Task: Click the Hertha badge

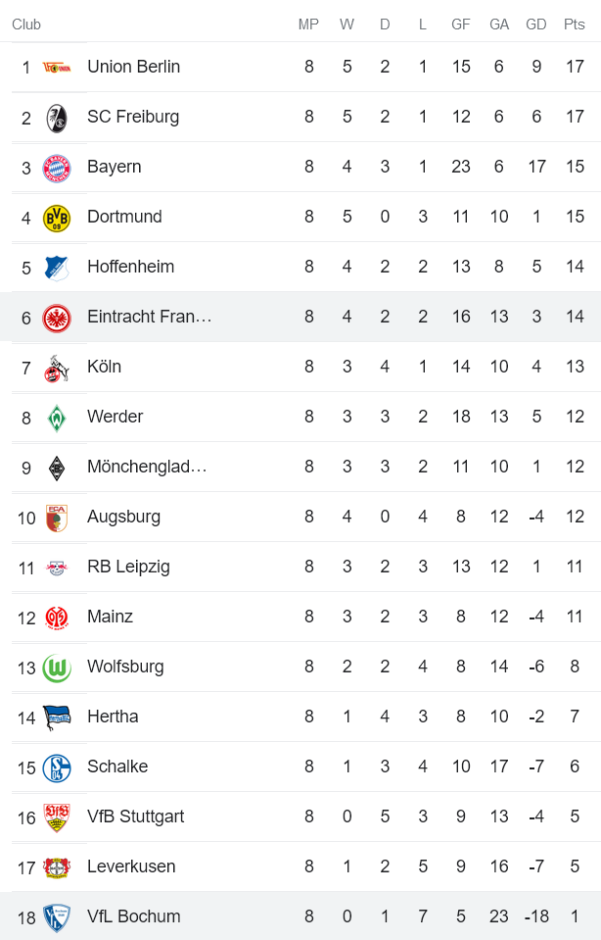Action: (56, 717)
